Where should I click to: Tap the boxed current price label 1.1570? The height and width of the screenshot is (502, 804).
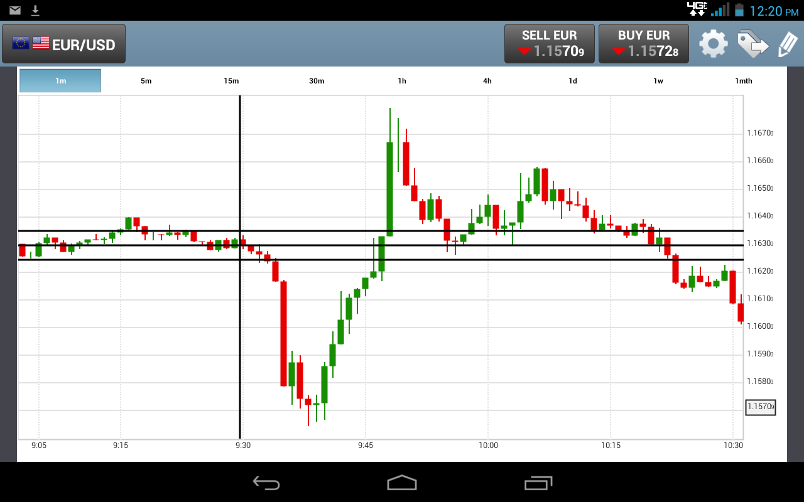761,407
